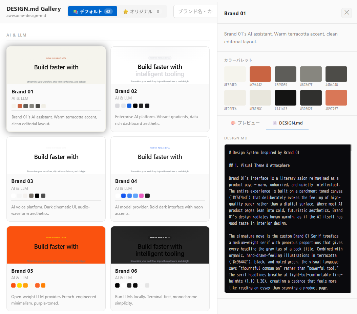Pick the #C96442 terracotta palette swatch
The image size is (357, 314).
coord(260,74)
